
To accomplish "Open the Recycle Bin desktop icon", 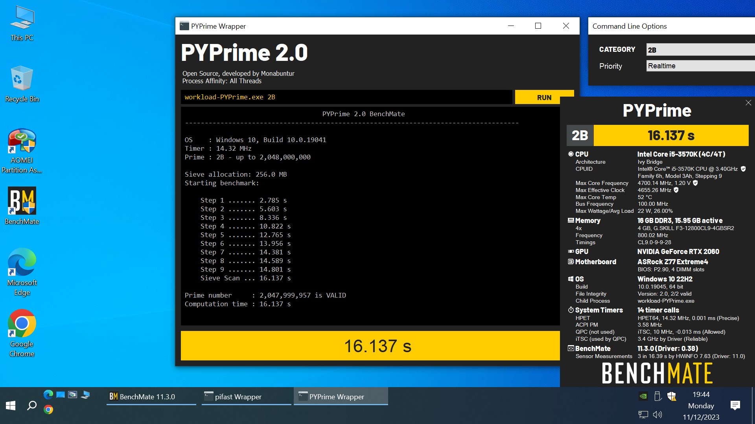I will (x=22, y=84).
